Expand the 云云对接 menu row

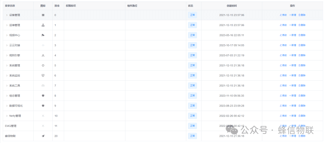click(7, 45)
